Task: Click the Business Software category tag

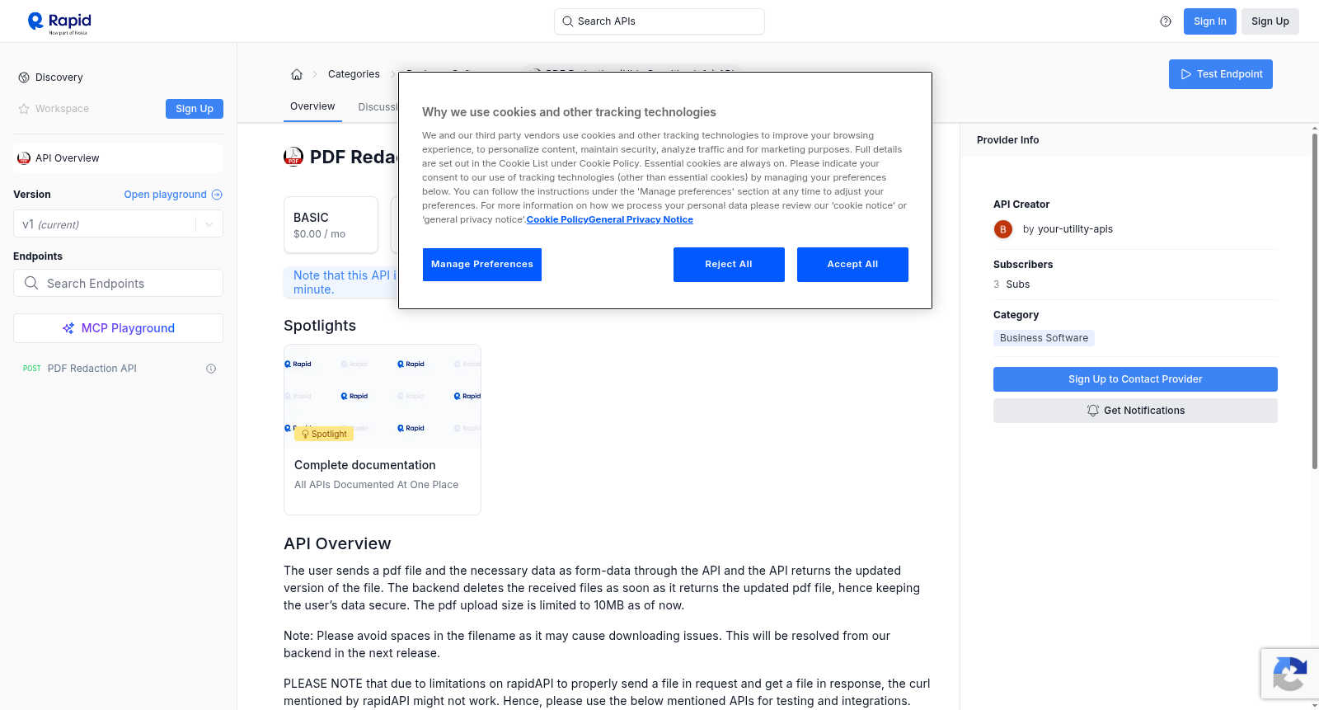Action: [x=1044, y=338]
